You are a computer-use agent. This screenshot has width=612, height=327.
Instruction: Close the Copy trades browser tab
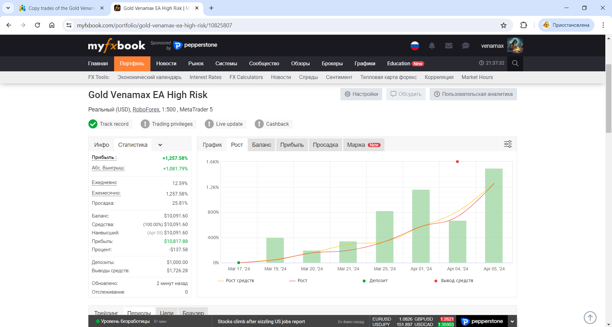pos(102,8)
